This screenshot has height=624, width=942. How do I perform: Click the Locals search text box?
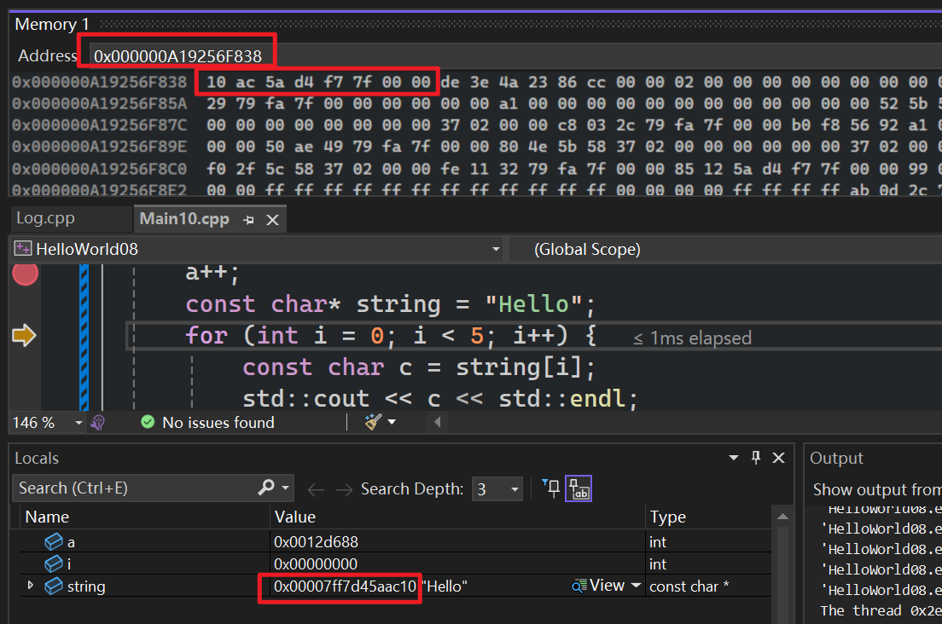point(137,488)
